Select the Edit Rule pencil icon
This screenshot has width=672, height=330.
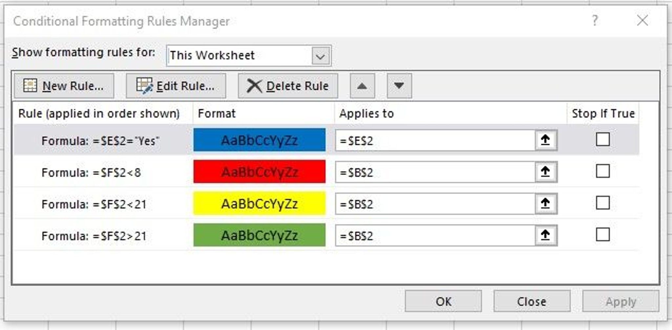[144, 85]
